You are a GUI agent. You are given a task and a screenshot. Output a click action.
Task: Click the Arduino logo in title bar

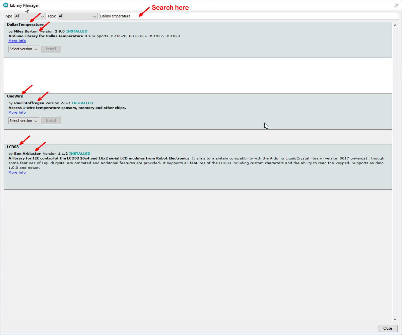tap(6, 5)
